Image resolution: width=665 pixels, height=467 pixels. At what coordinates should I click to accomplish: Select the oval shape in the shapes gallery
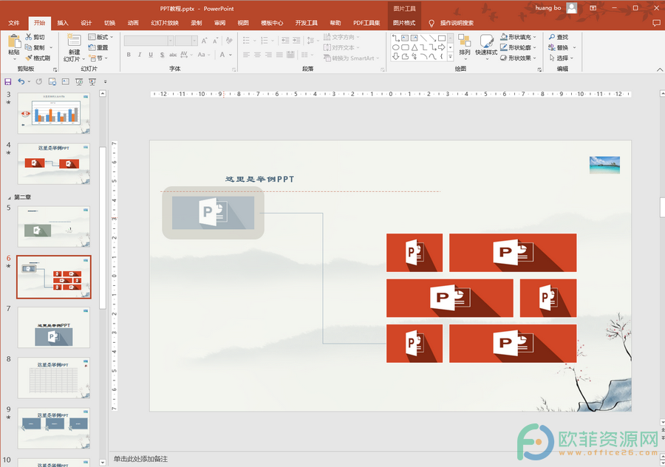point(396,47)
